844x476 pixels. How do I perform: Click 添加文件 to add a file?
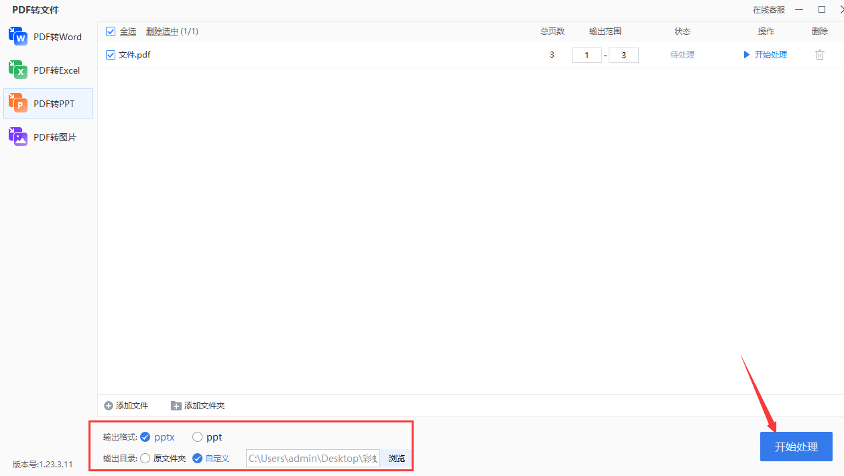126,406
